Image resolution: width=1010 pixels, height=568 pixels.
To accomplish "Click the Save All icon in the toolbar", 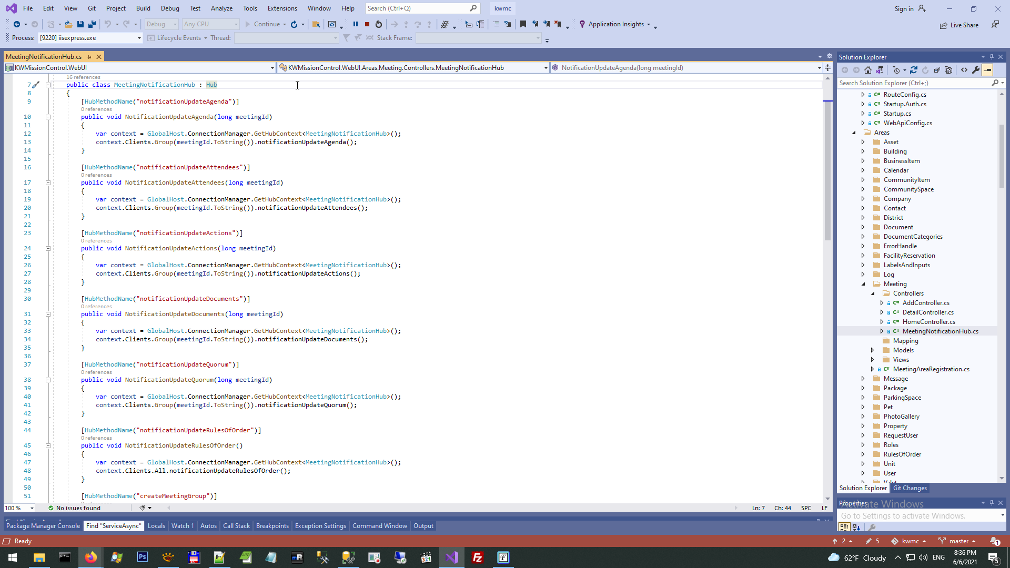I will [x=92, y=24].
